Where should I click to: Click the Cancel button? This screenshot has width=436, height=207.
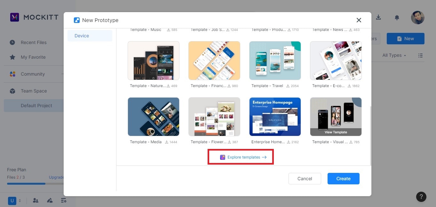tap(305, 179)
